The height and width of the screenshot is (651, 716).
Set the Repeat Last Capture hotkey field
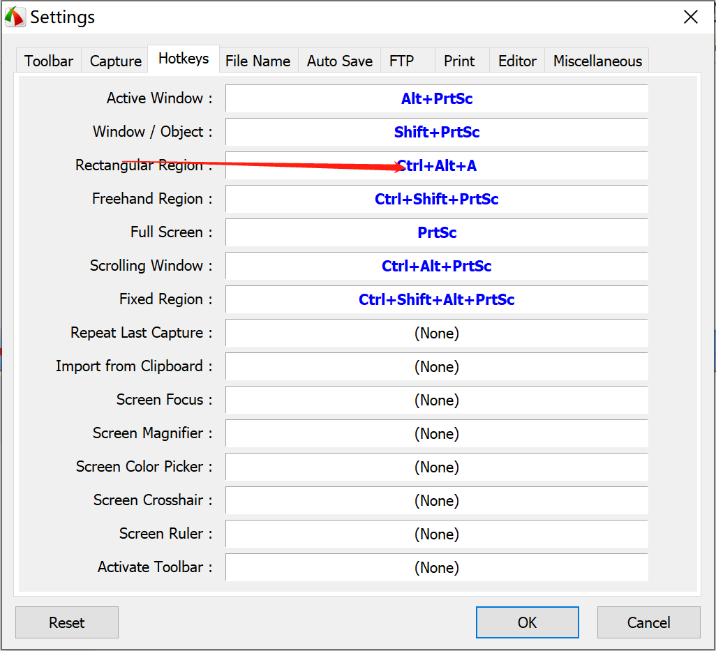click(437, 333)
